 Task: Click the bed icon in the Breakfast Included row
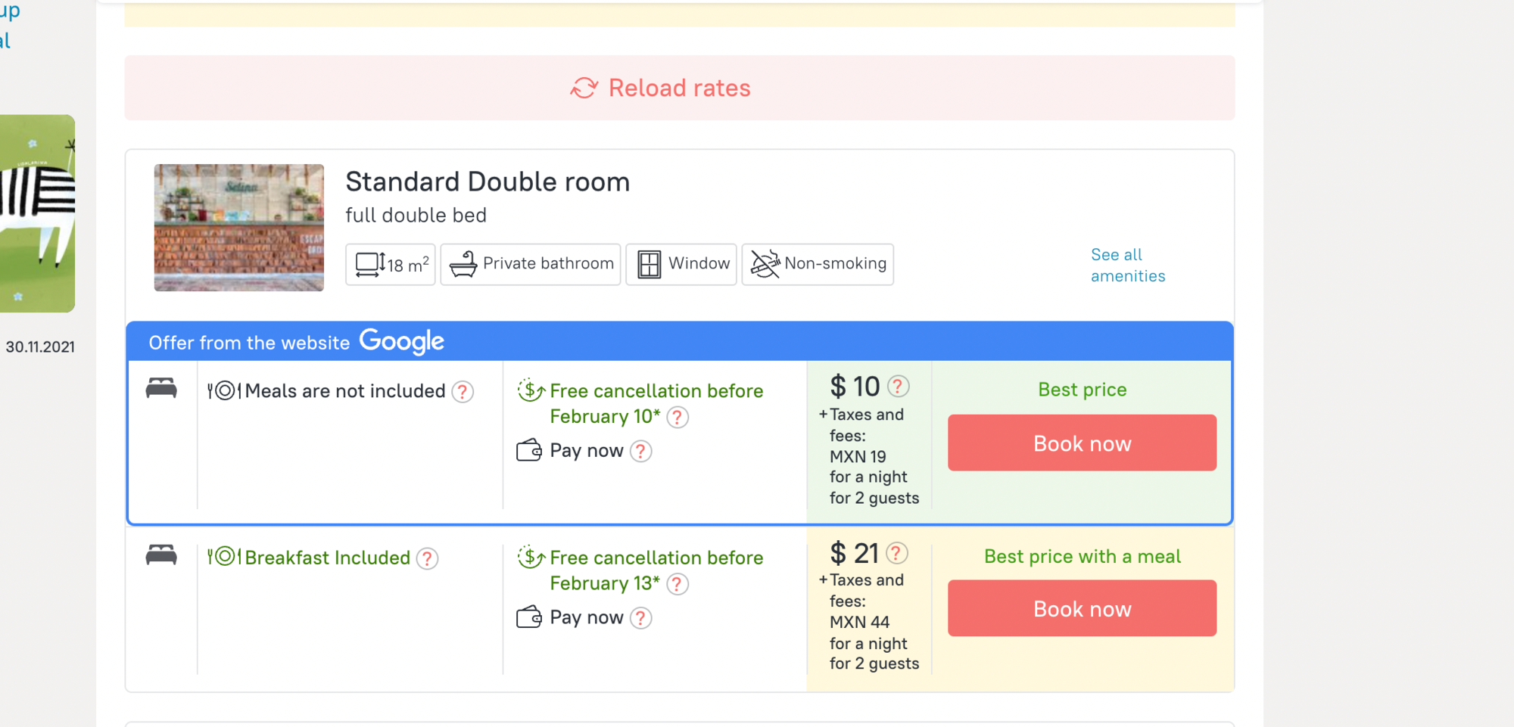(161, 555)
